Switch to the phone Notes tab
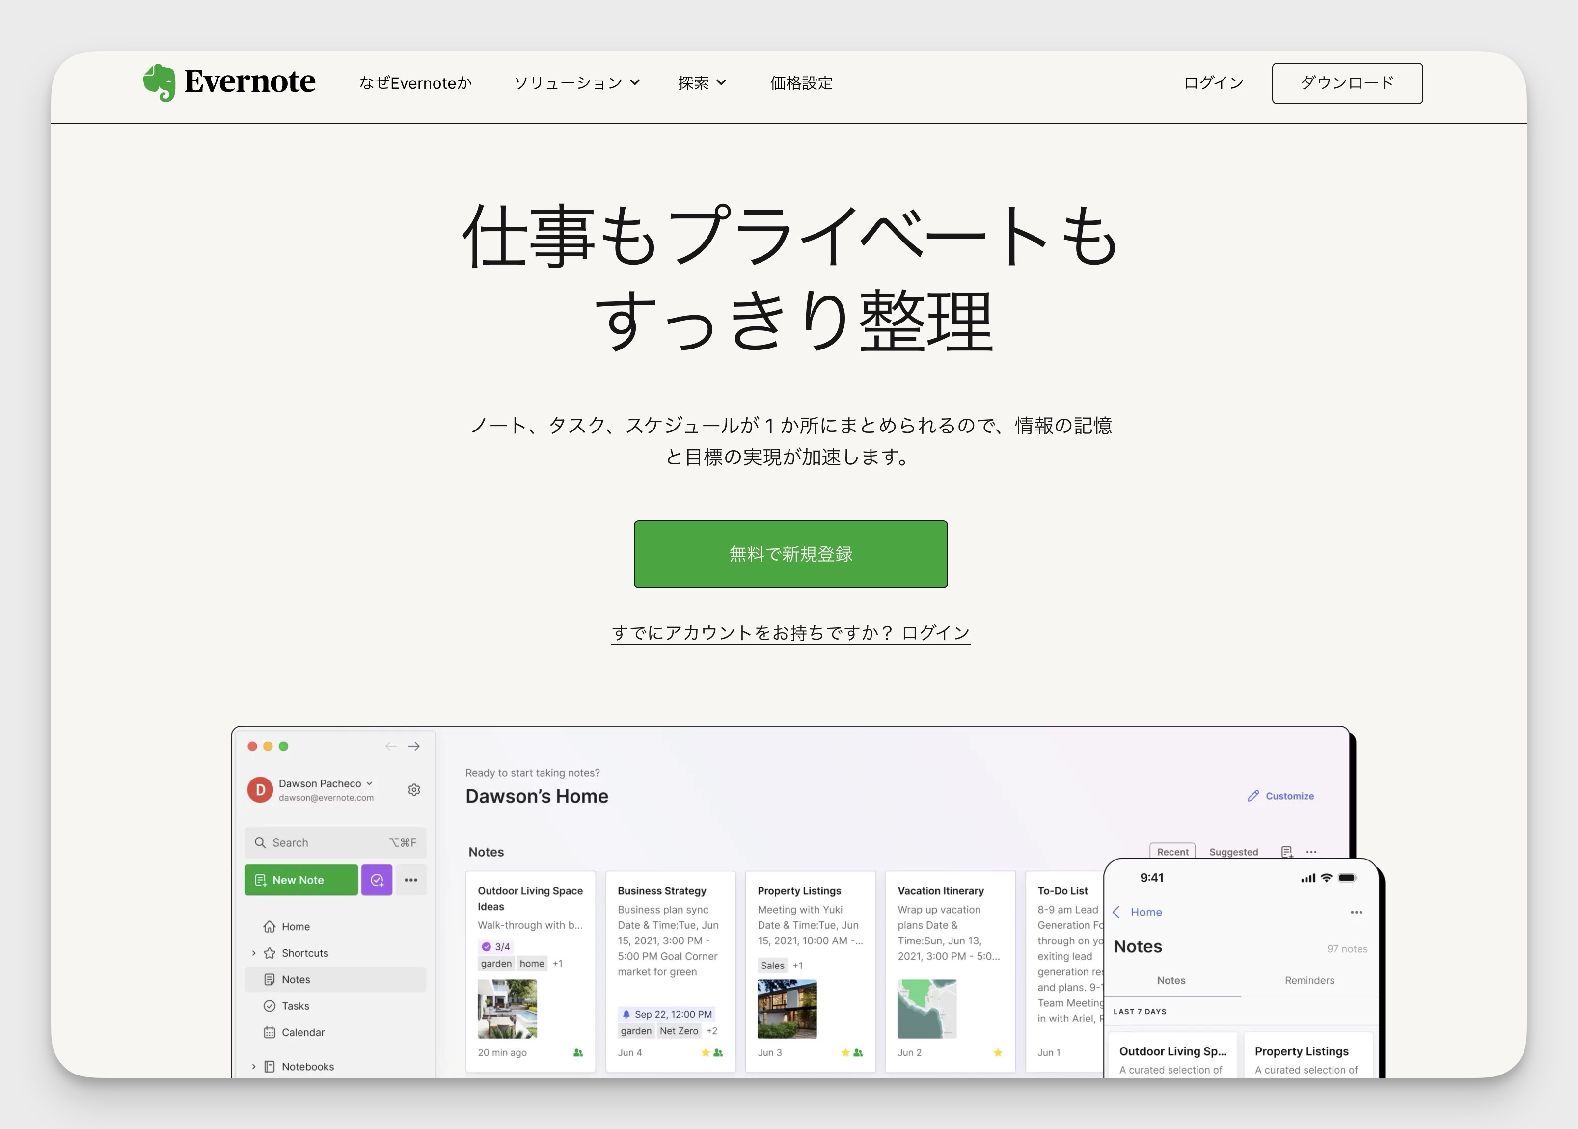The width and height of the screenshot is (1578, 1129). [1171, 980]
